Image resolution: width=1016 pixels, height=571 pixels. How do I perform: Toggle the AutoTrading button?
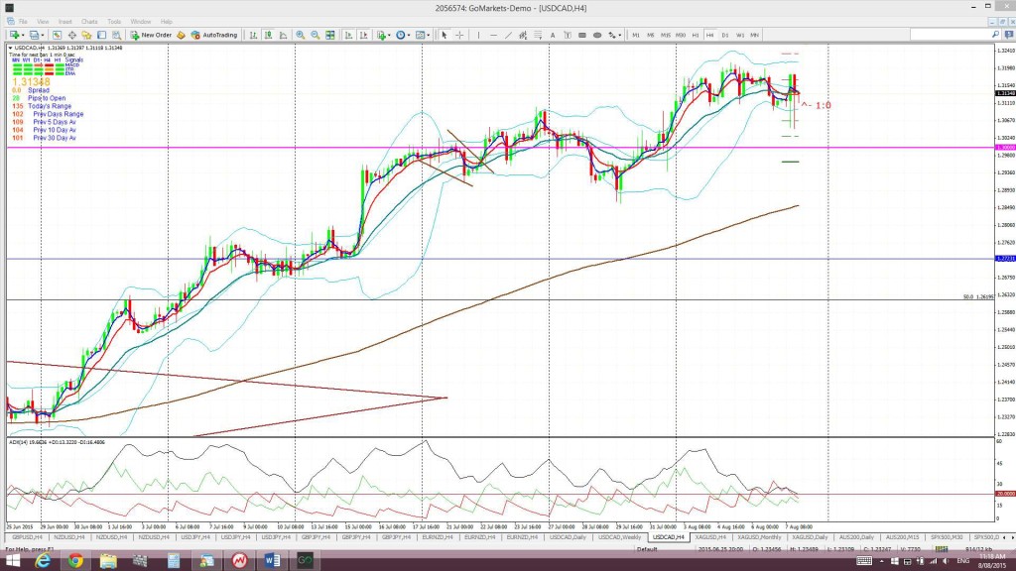(x=214, y=35)
